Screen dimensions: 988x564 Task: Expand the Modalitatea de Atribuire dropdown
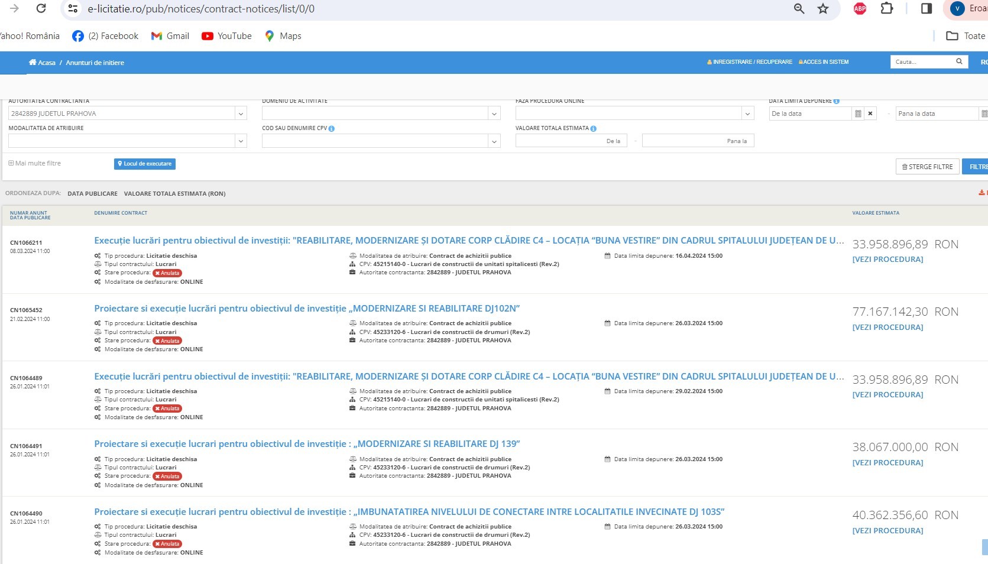coord(240,141)
